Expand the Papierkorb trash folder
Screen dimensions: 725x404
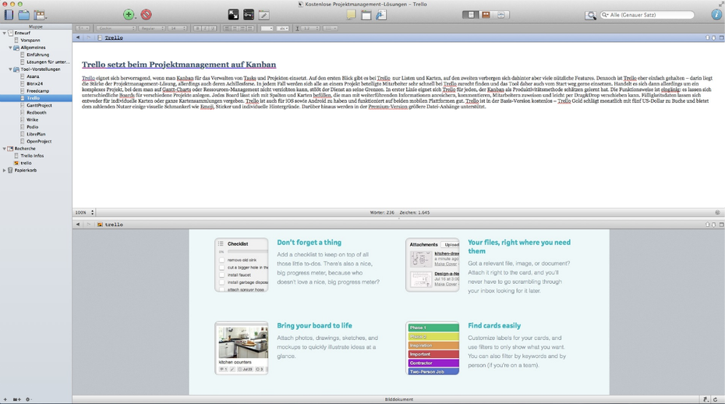point(4,170)
